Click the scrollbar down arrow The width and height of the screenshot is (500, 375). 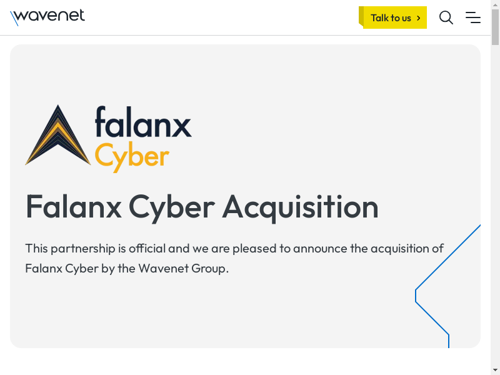495,369
